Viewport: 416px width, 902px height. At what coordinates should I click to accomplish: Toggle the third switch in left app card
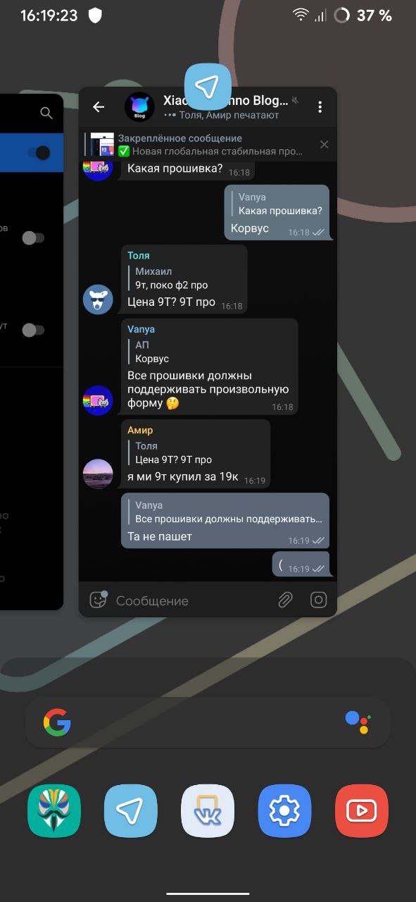[34, 329]
